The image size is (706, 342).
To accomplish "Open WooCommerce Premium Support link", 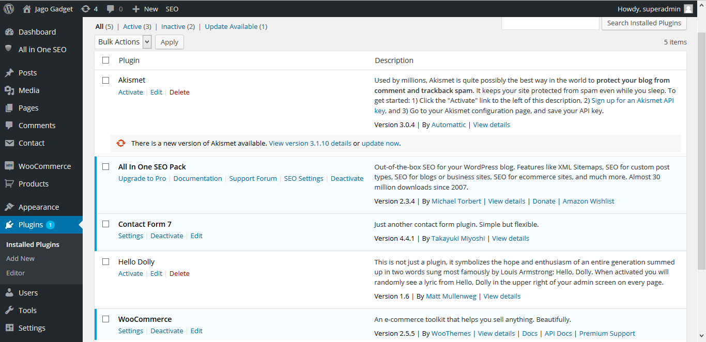I will coord(607,333).
